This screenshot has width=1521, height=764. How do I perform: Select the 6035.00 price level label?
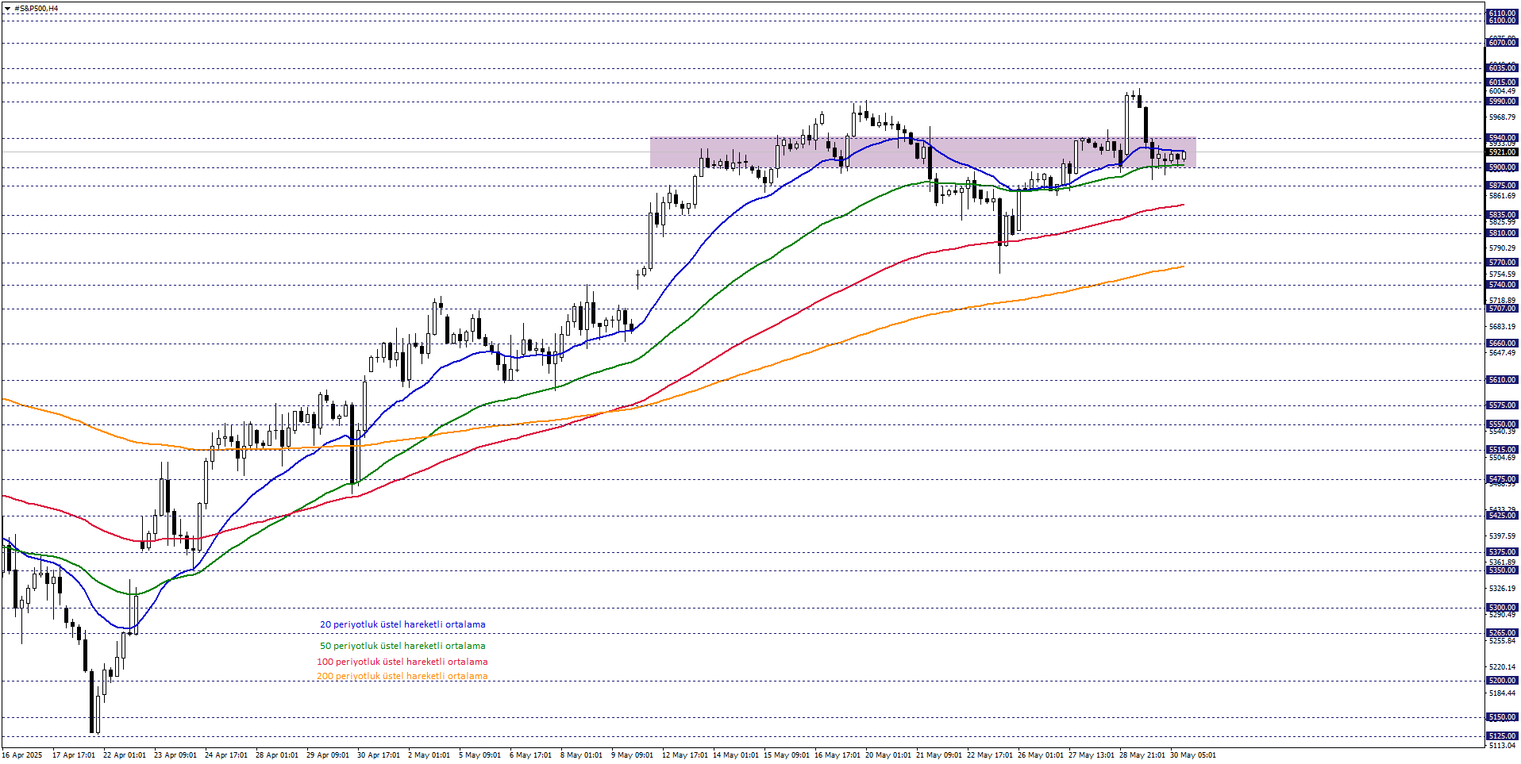coord(1502,68)
